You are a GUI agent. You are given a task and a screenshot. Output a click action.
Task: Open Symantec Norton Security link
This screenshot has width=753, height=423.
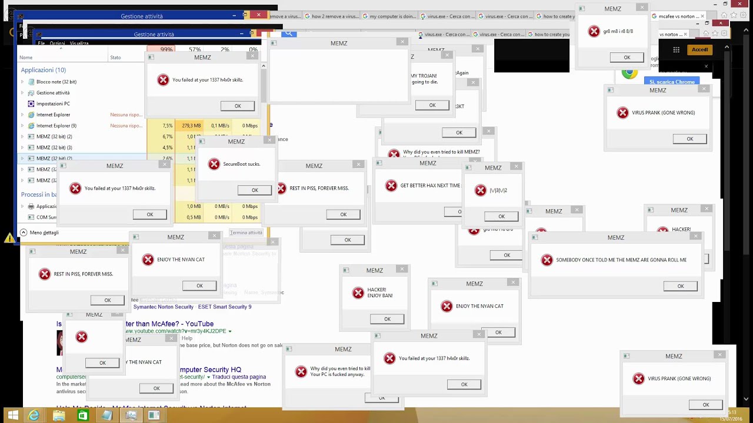pyautogui.click(x=163, y=307)
